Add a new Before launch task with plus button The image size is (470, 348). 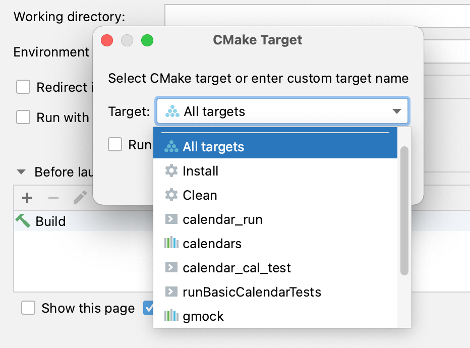(x=27, y=198)
